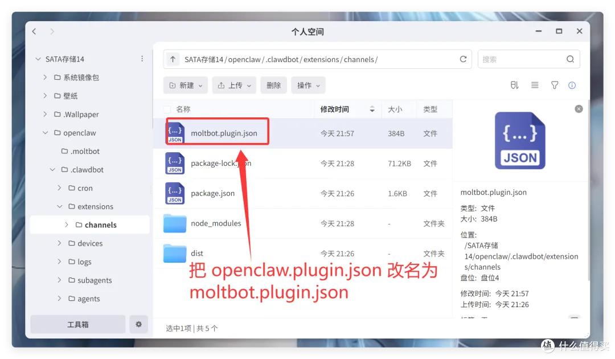Select devices in the folder tree
This screenshot has height=359, width=615.
point(90,243)
